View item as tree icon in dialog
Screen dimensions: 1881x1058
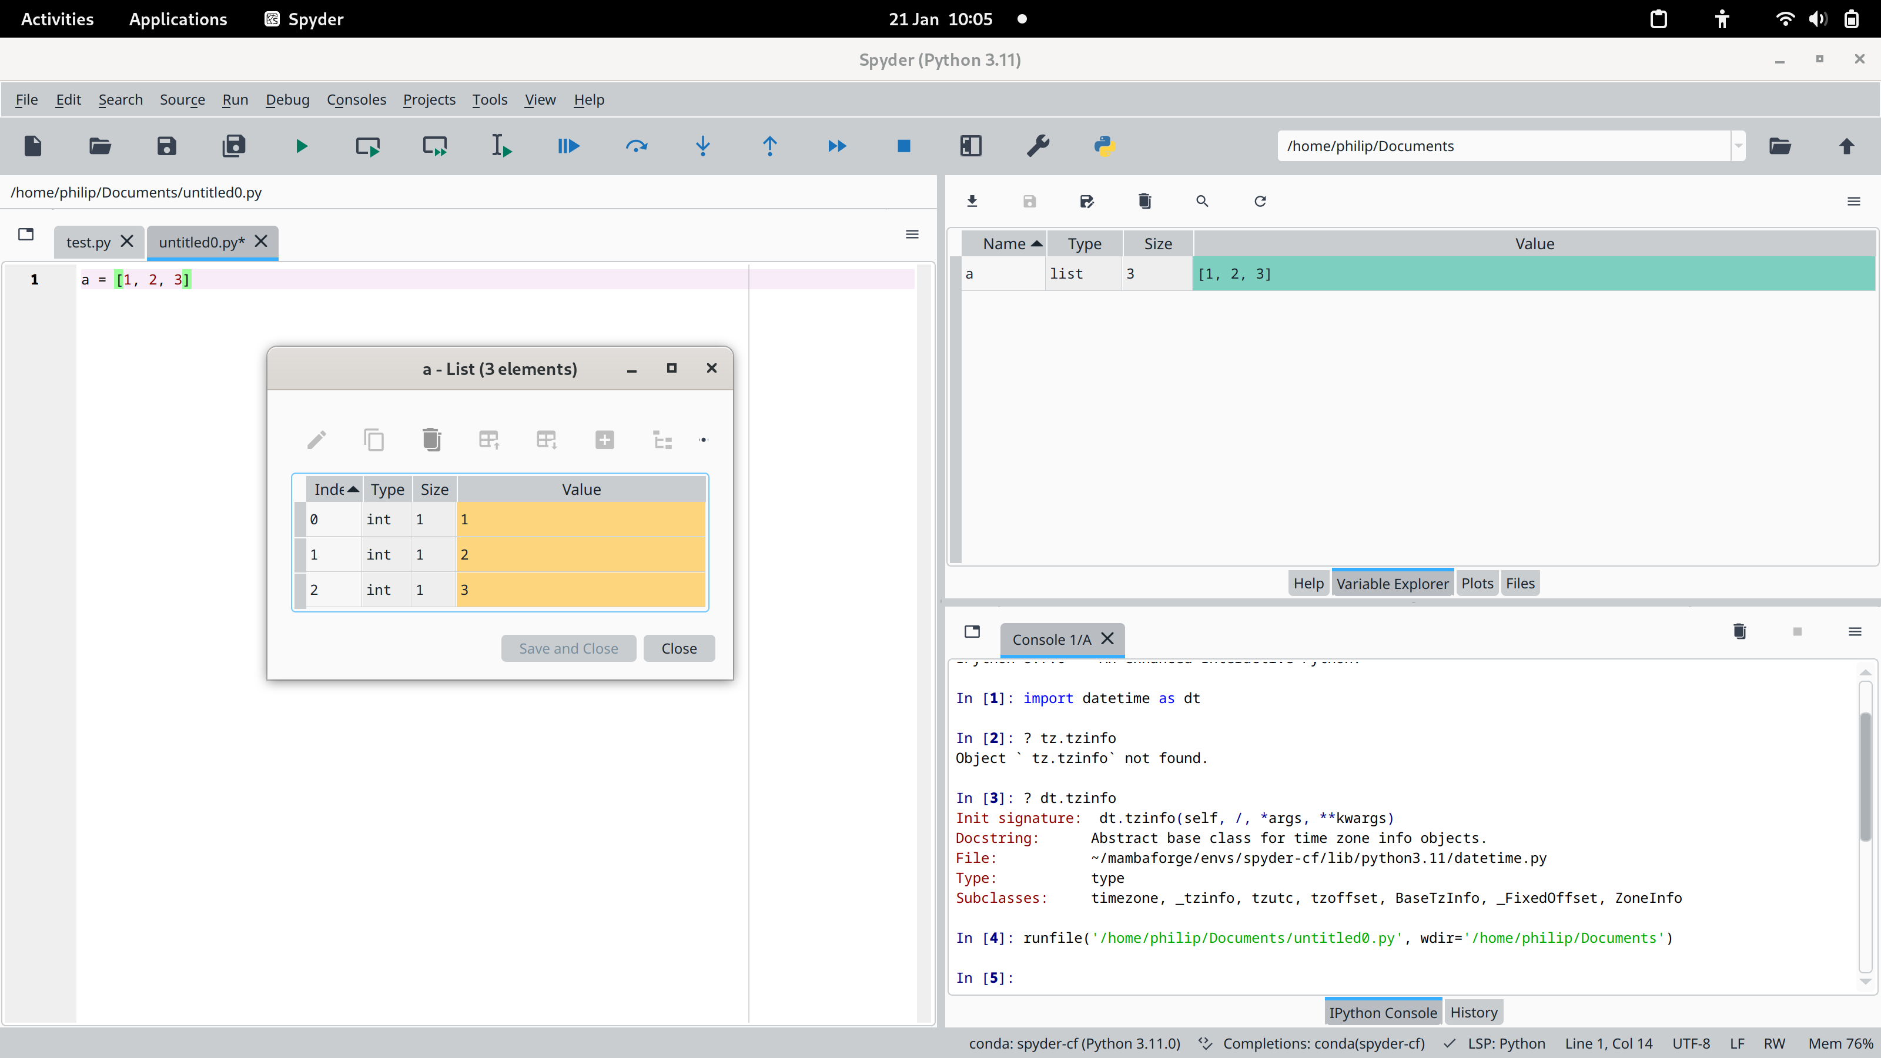coord(662,440)
